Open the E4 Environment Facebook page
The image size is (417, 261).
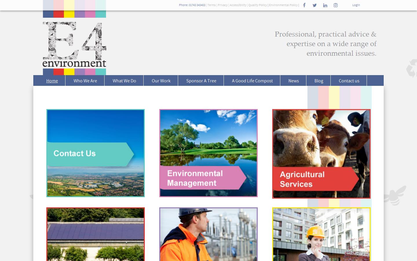click(304, 5)
